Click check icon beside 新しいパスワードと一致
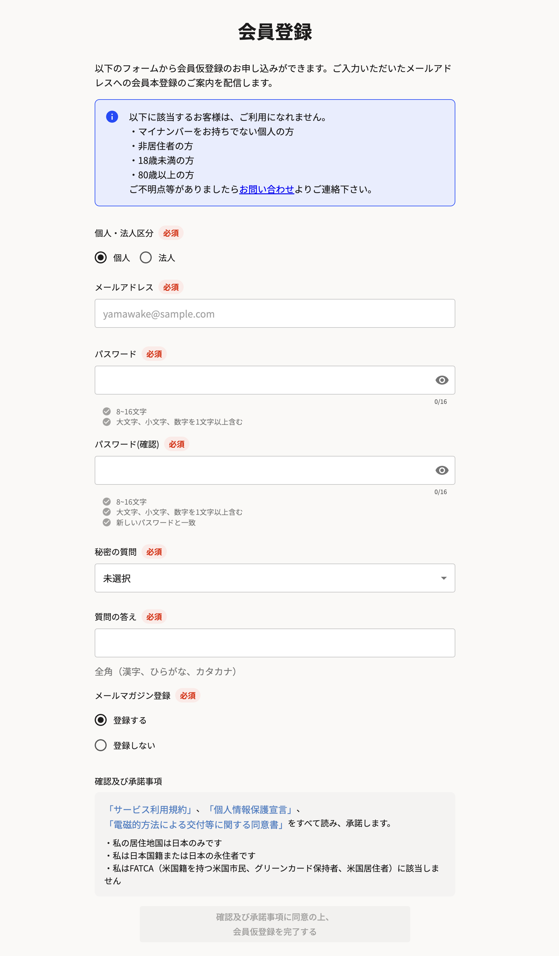 (x=107, y=522)
